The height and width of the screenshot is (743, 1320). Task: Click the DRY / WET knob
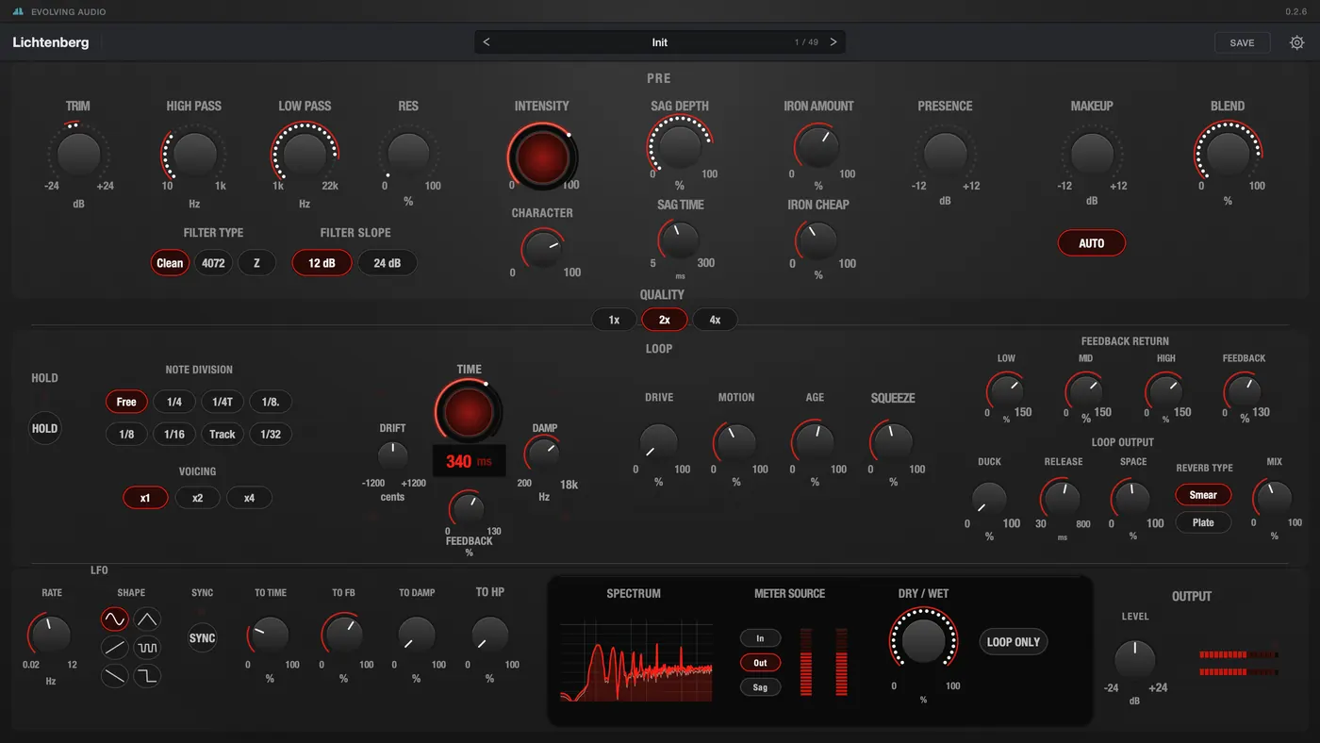[923, 641]
